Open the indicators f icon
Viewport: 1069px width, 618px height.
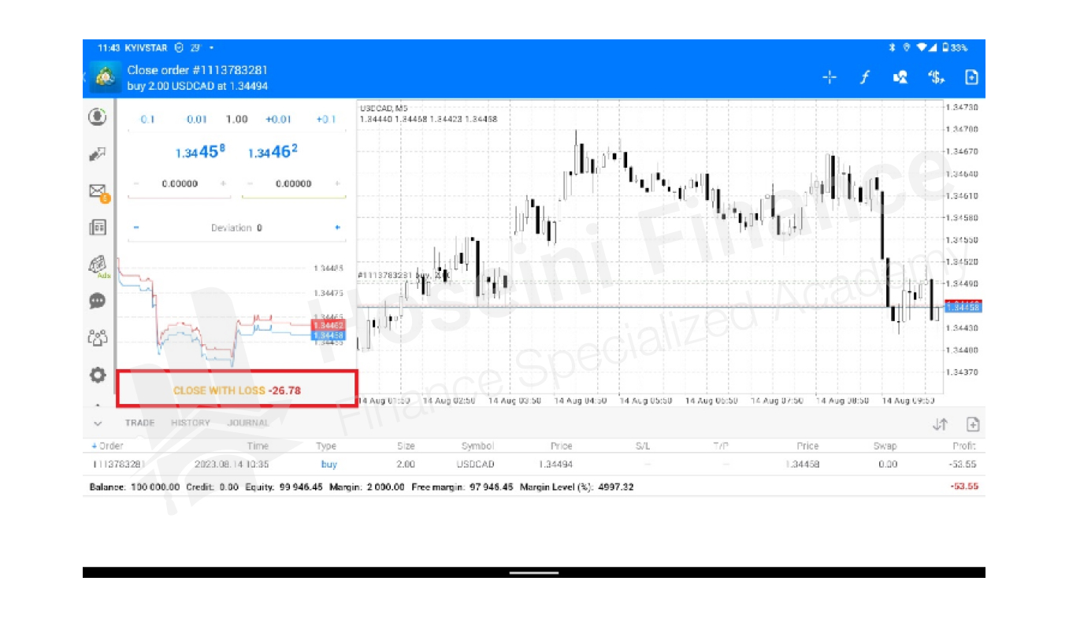tap(864, 77)
